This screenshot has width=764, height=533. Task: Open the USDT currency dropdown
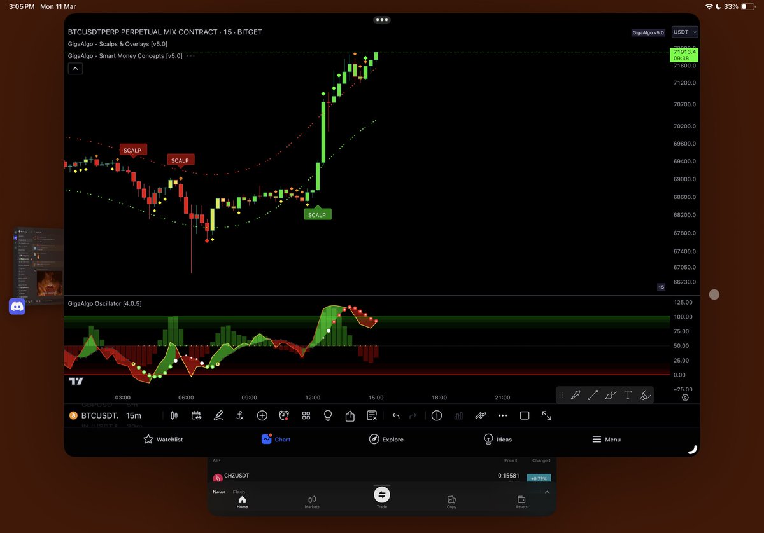pos(685,32)
